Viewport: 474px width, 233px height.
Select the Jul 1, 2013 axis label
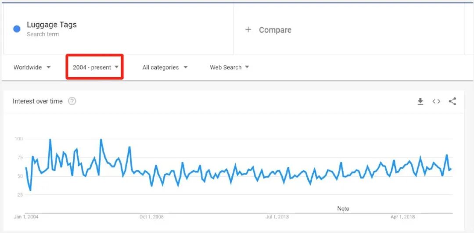click(x=277, y=217)
